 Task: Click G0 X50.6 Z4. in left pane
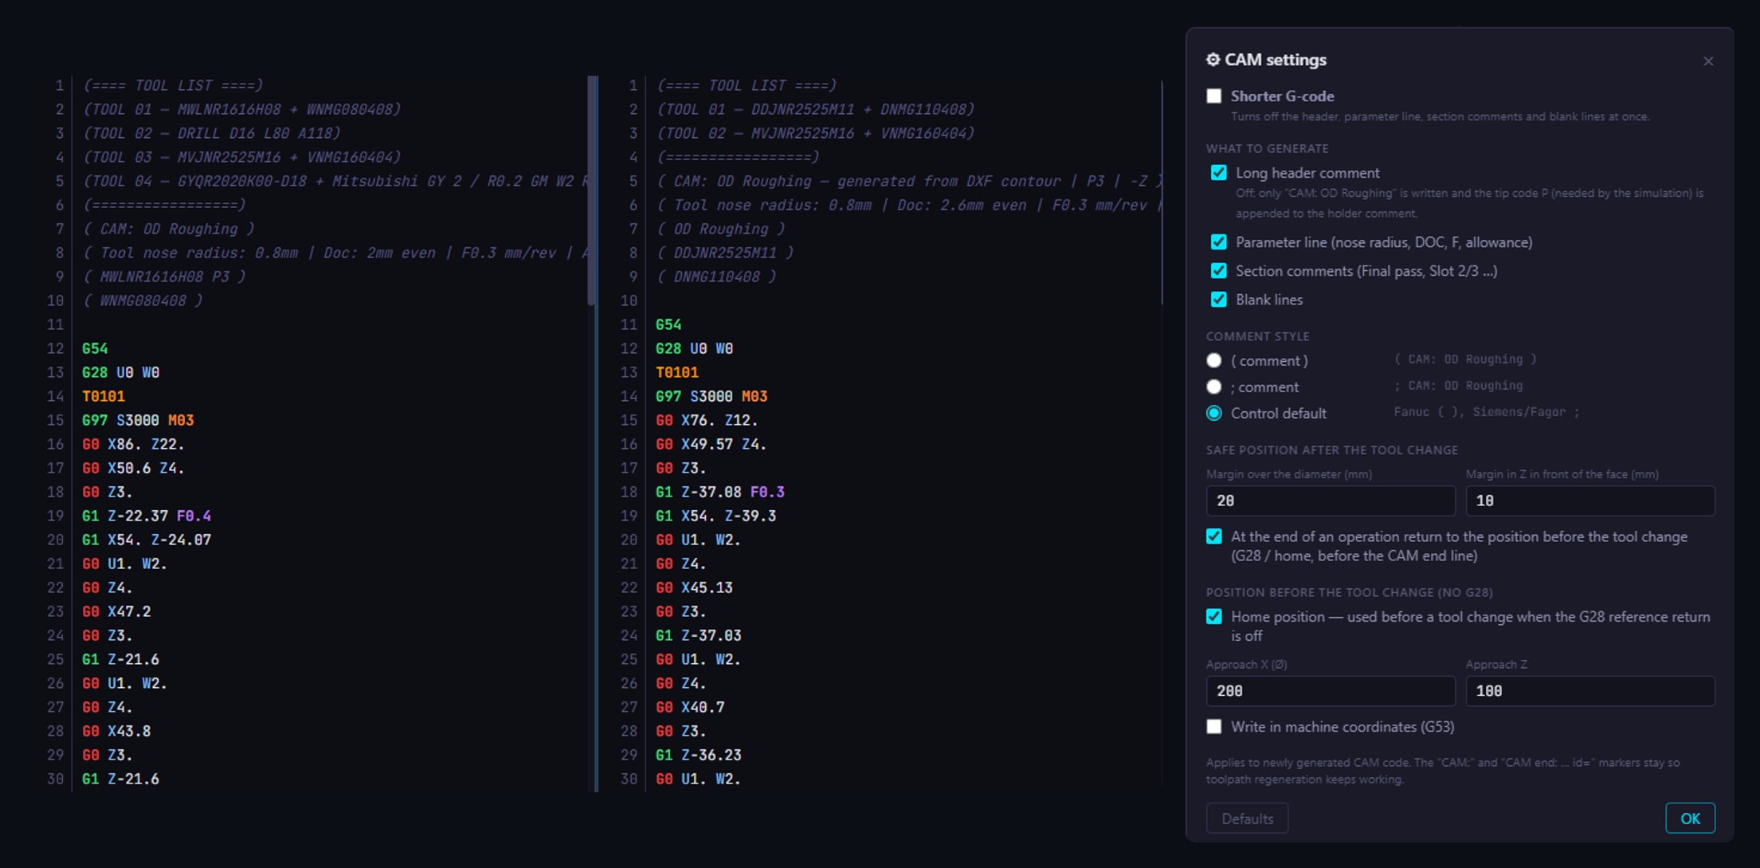click(133, 468)
